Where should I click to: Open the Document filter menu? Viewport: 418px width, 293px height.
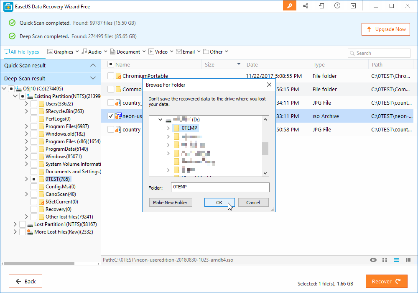(x=128, y=52)
